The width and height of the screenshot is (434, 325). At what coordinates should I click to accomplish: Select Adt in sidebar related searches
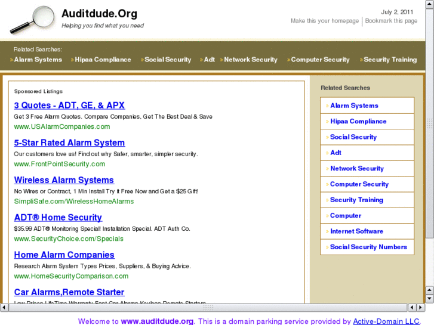point(335,153)
